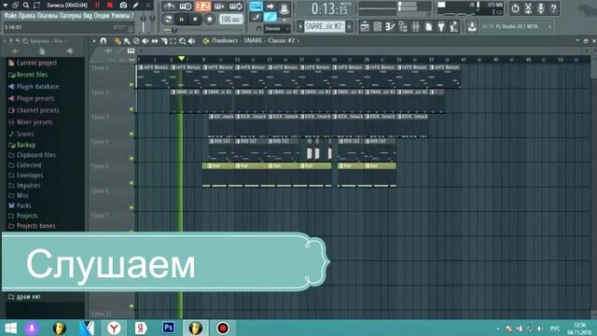
Task: Open the Опции menu
Action: (x=102, y=16)
